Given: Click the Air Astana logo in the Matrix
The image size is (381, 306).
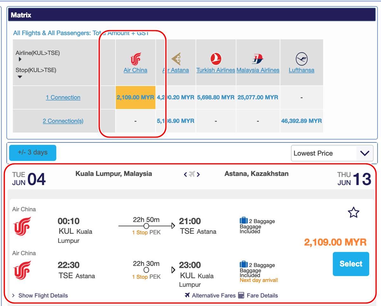Looking at the screenshot, I should 176,59.
